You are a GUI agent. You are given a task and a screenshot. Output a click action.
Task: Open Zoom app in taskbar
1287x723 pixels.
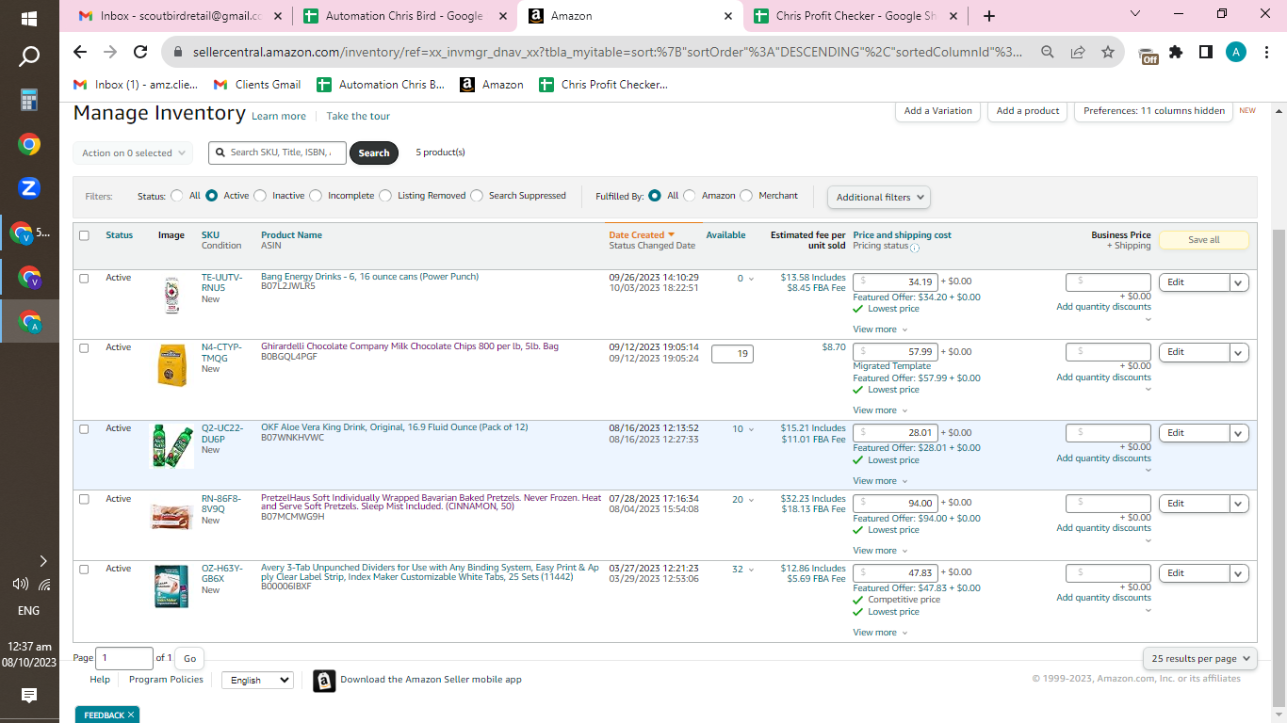coord(29,188)
